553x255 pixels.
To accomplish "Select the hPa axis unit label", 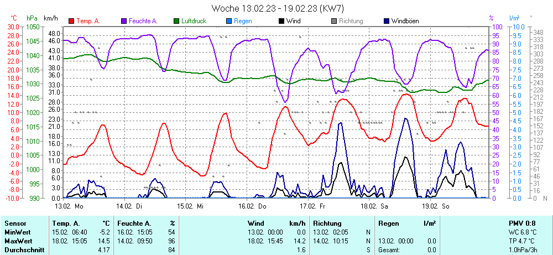I will pyautogui.click(x=32, y=18).
